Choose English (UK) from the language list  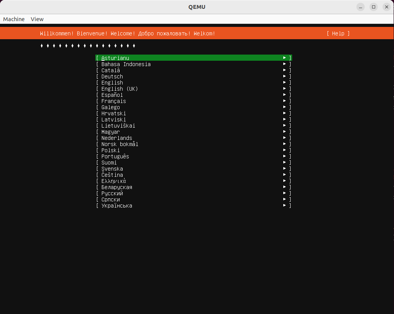pos(120,89)
